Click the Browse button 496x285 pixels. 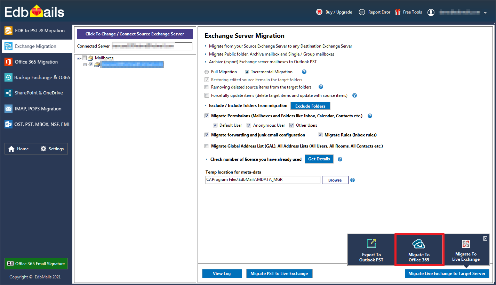(x=335, y=180)
